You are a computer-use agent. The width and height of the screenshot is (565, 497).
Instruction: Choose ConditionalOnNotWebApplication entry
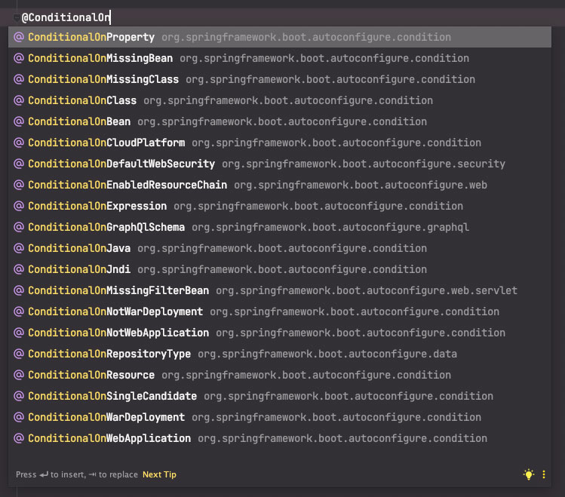pyautogui.click(x=280, y=333)
